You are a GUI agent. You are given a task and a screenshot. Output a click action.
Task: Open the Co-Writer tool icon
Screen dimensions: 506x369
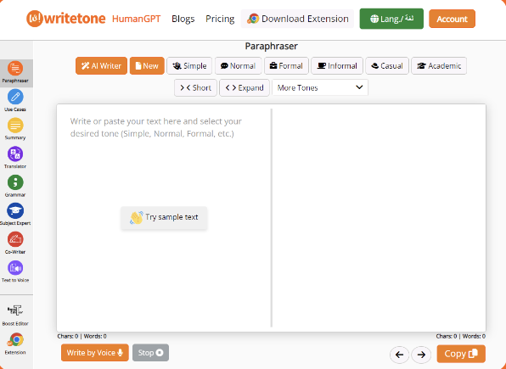click(15, 240)
